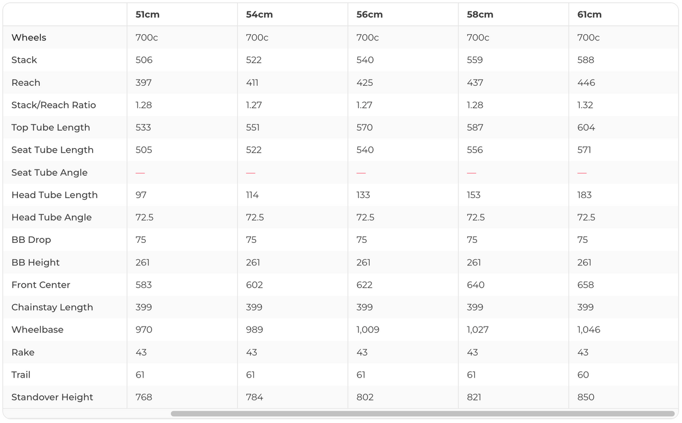Click the 51cm column header
Screen dimensions: 682x423
(147, 15)
